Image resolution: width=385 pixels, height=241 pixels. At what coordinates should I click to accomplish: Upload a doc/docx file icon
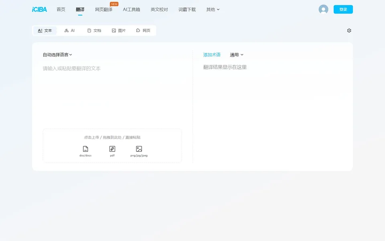click(85, 149)
